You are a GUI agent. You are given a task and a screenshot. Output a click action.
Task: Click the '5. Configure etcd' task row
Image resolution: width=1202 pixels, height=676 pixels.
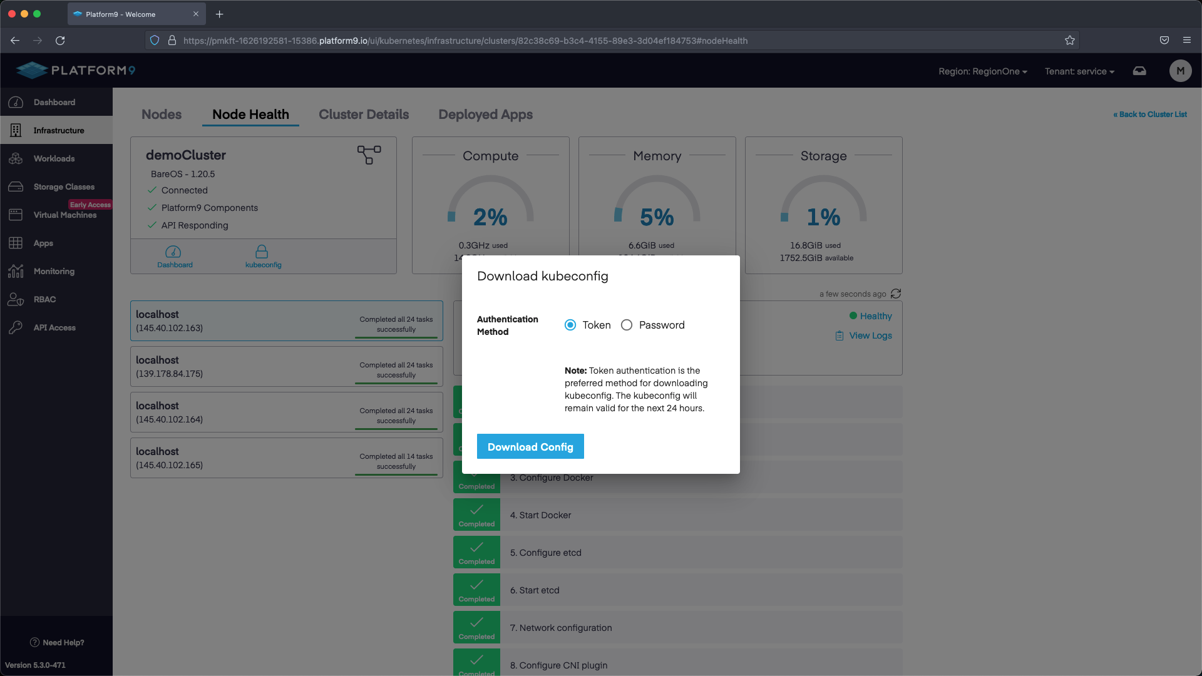click(678, 552)
